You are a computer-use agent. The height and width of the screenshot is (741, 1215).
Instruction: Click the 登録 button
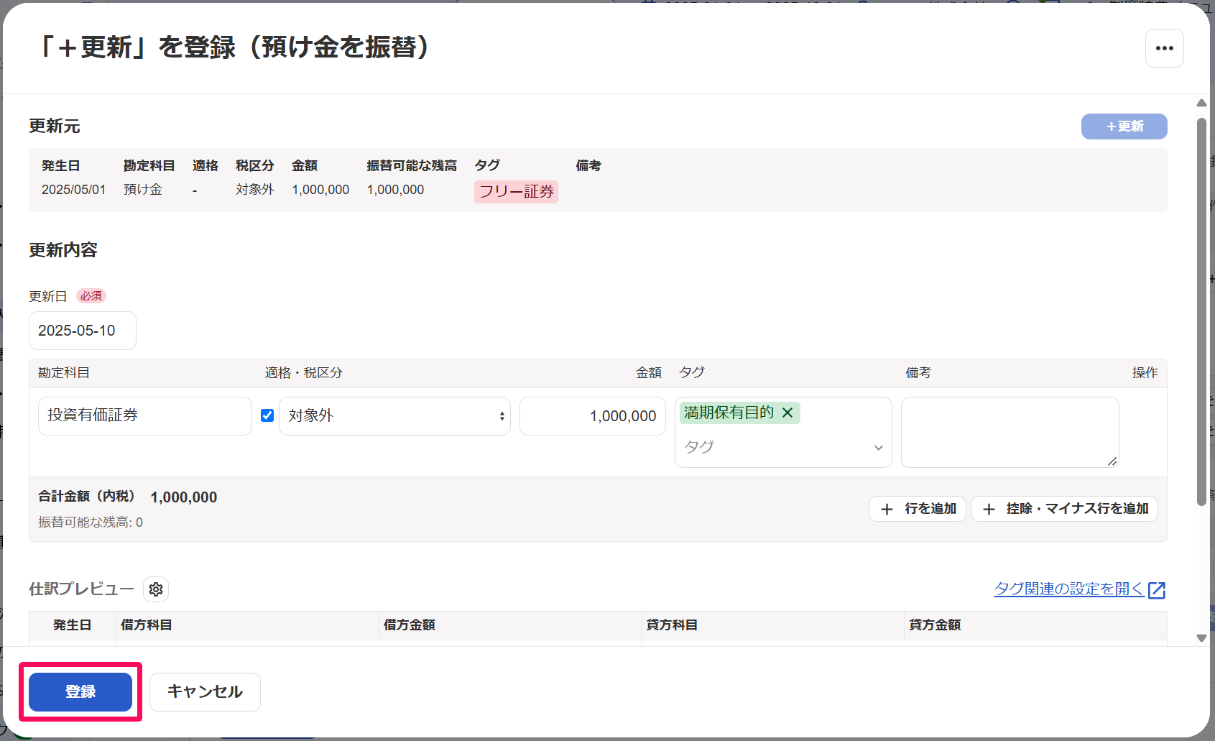point(80,691)
